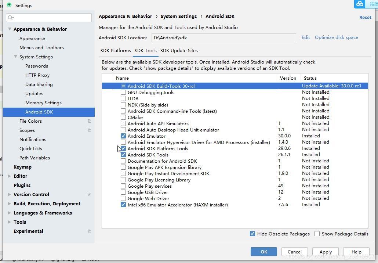Check the LLDB checkbox
Screen dimensions: 378x263
tap(123, 98)
